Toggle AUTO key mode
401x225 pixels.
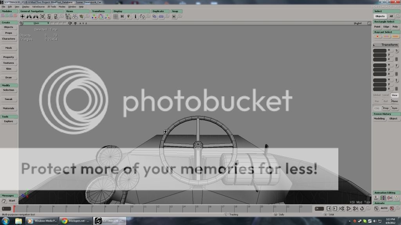click(384, 209)
